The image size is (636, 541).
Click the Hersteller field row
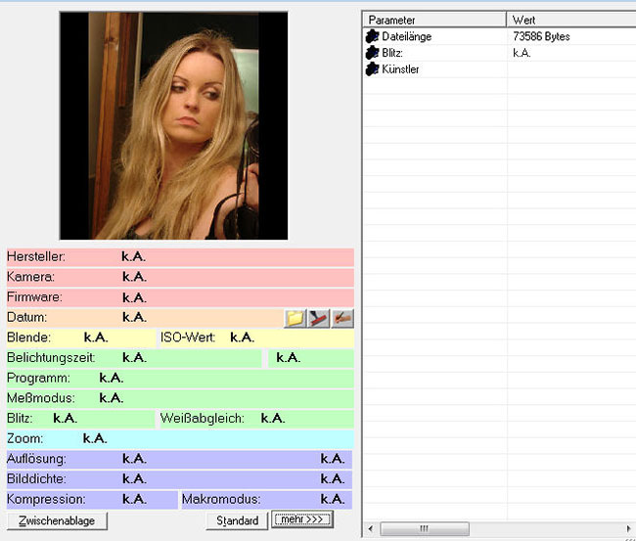click(180, 257)
